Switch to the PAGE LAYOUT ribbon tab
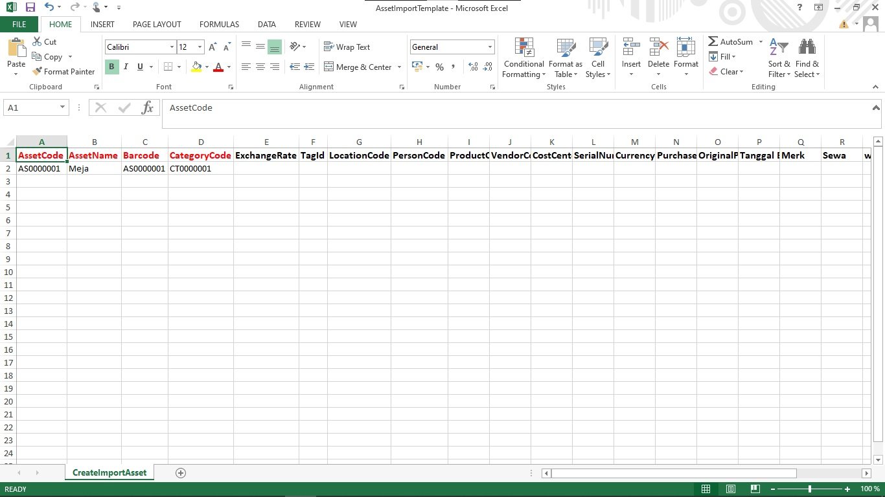 tap(157, 25)
